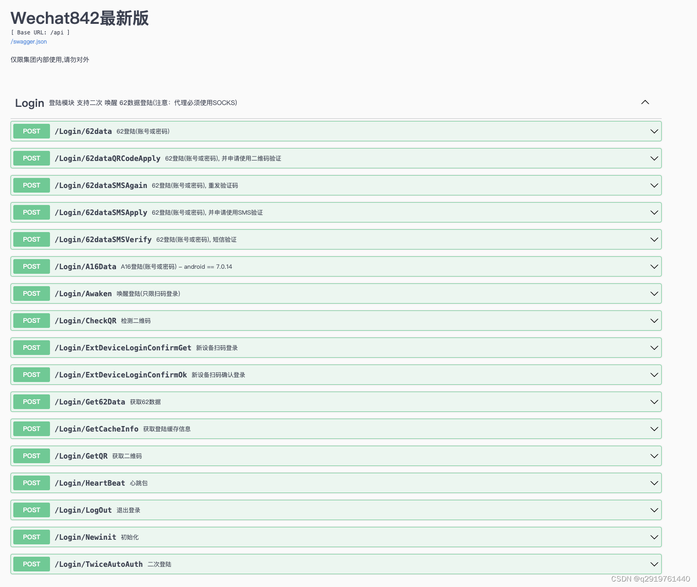Click POST badge of /Login/CheckQR
Screen dimensions: 697x587
32,321
